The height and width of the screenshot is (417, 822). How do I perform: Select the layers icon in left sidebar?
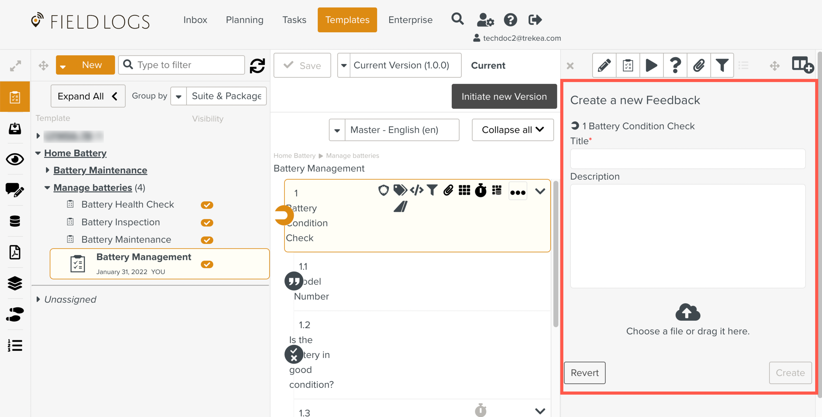coord(15,283)
